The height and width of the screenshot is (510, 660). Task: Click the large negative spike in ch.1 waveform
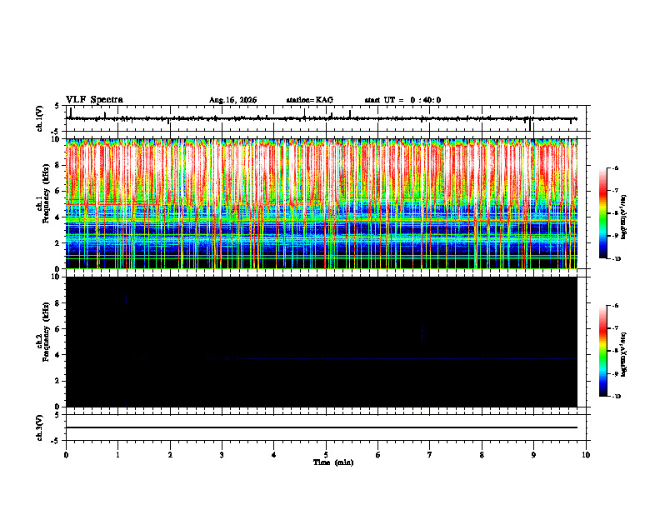(x=529, y=125)
